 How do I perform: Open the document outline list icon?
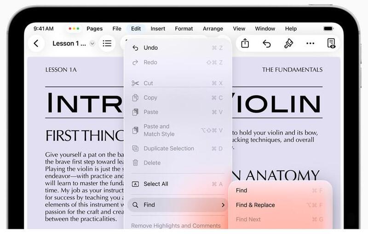point(107,43)
